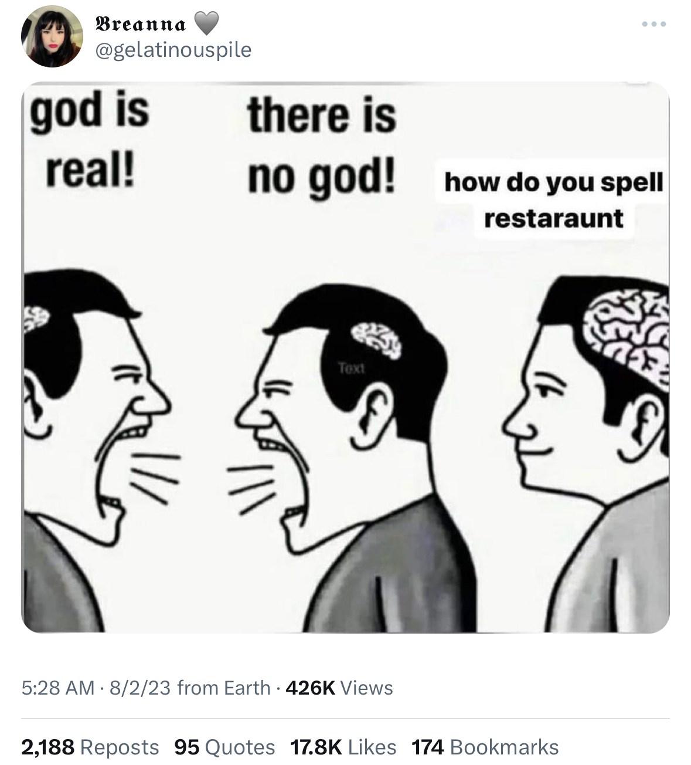This screenshot has width=691, height=765.
Task: Click the tiny 'Text' watermark label
Action: pos(351,368)
